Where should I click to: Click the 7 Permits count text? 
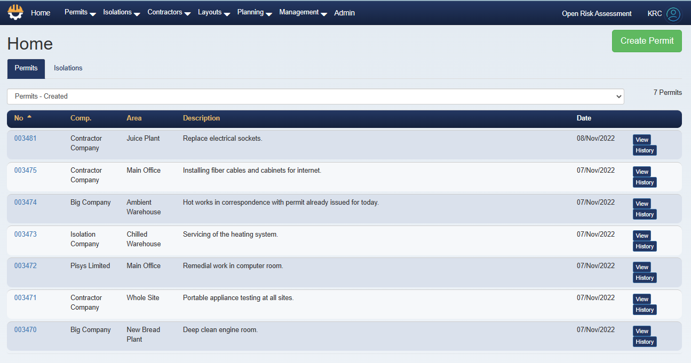click(x=668, y=93)
